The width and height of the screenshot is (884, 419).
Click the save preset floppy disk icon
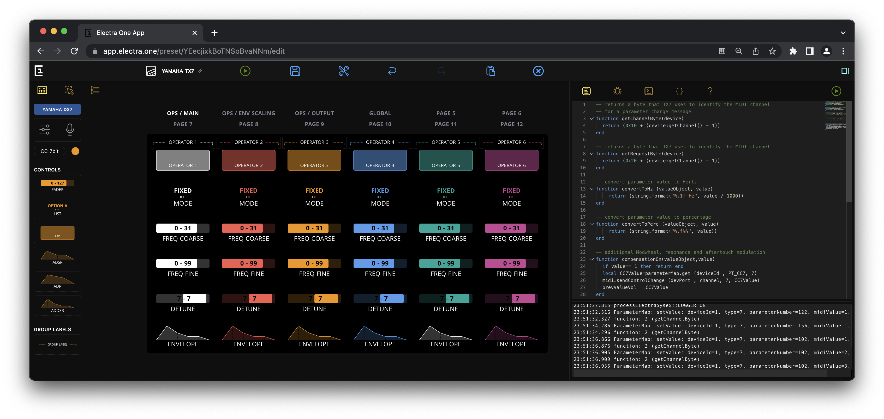pos(295,71)
